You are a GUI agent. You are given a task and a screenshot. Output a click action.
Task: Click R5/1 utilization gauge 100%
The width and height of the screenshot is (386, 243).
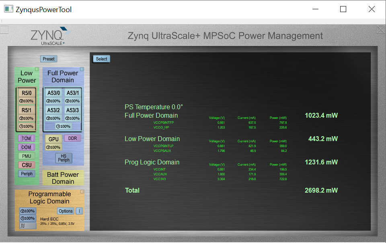(x=27, y=118)
